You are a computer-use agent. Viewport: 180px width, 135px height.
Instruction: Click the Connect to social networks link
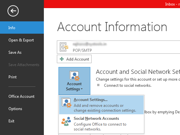click(x=128, y=85)
